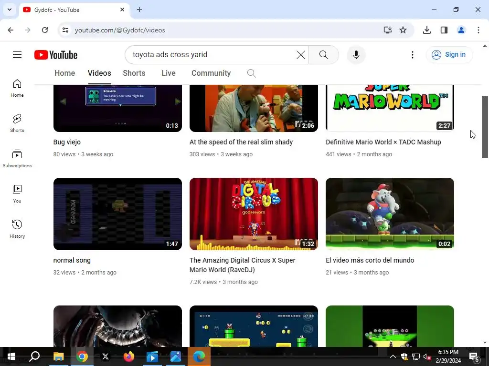This screenshot has height=366, width=489.
Task: Clear the search query with X
Action: pyautogui.click(x=301, y=55)
